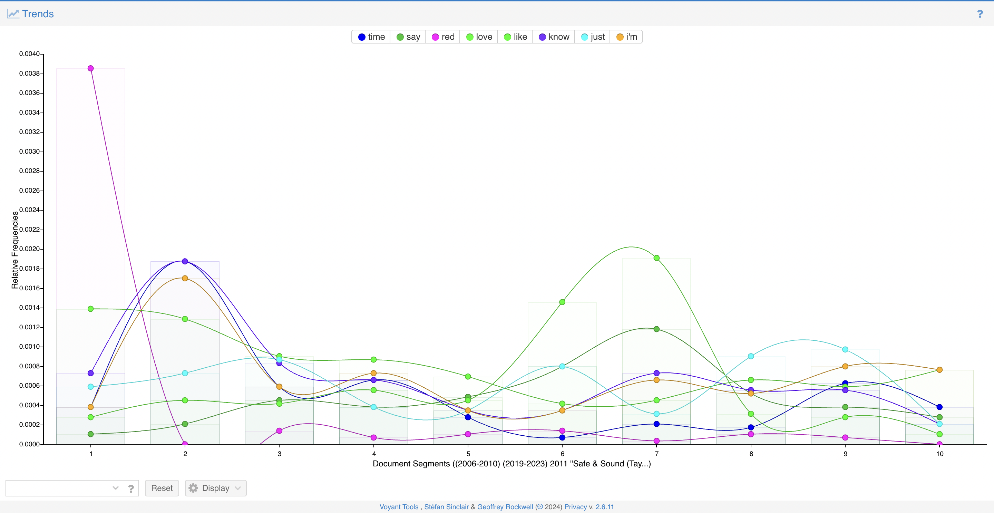Toggle the 'red' series in the legend
The height and width of the screenshot is (513, 994).
coord(442,37)
